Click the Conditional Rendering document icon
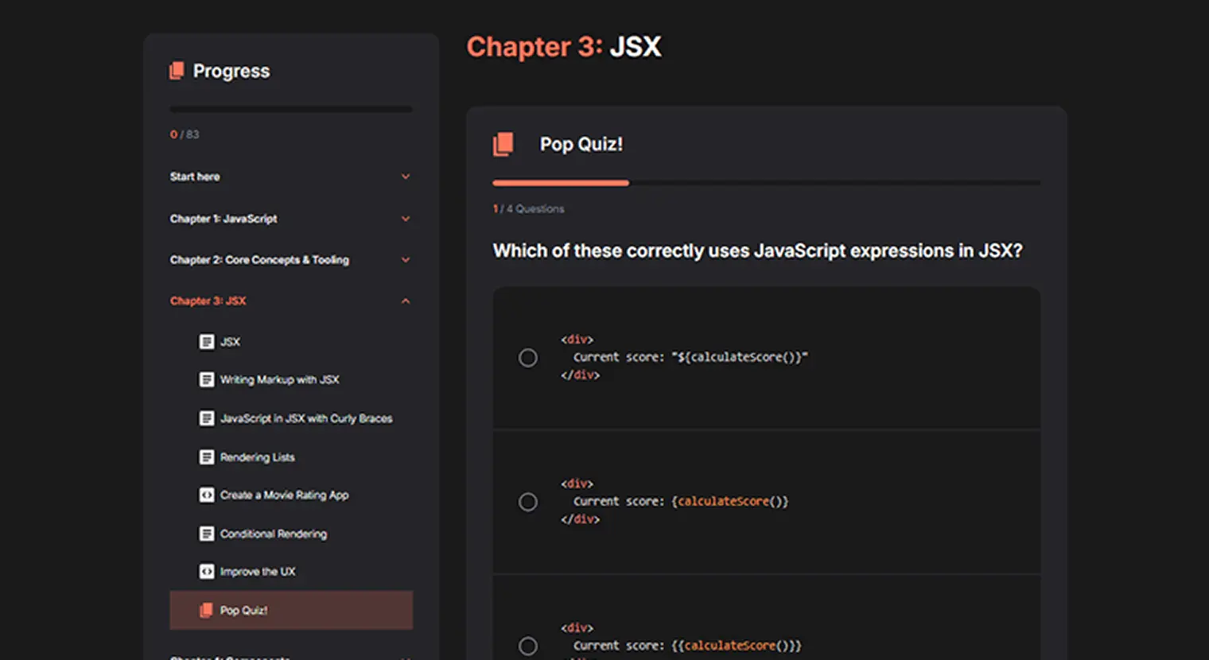This screenshot has height=660, width=1209. coord(207,534)
